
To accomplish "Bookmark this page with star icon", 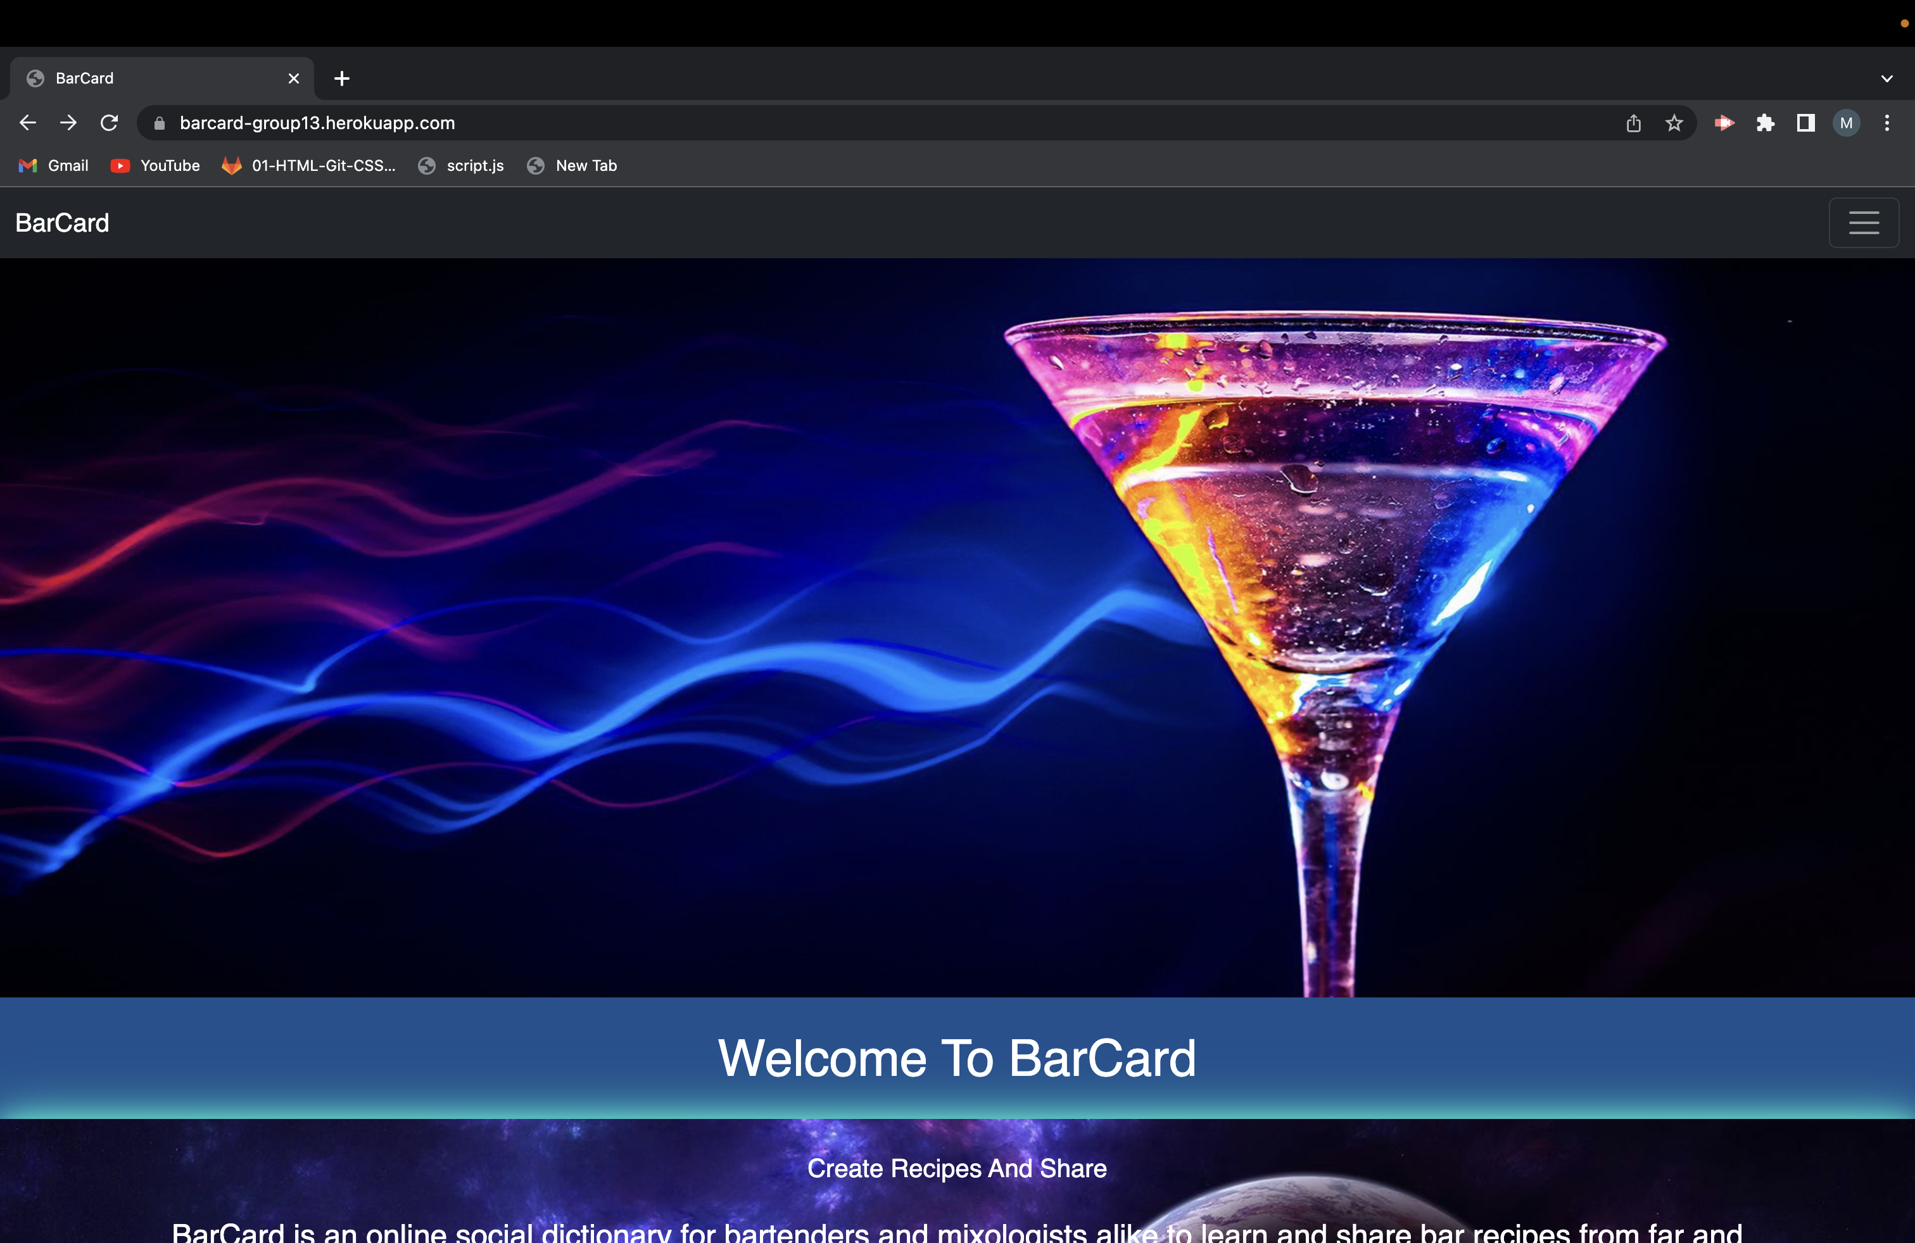I will tap(1674, 123).
